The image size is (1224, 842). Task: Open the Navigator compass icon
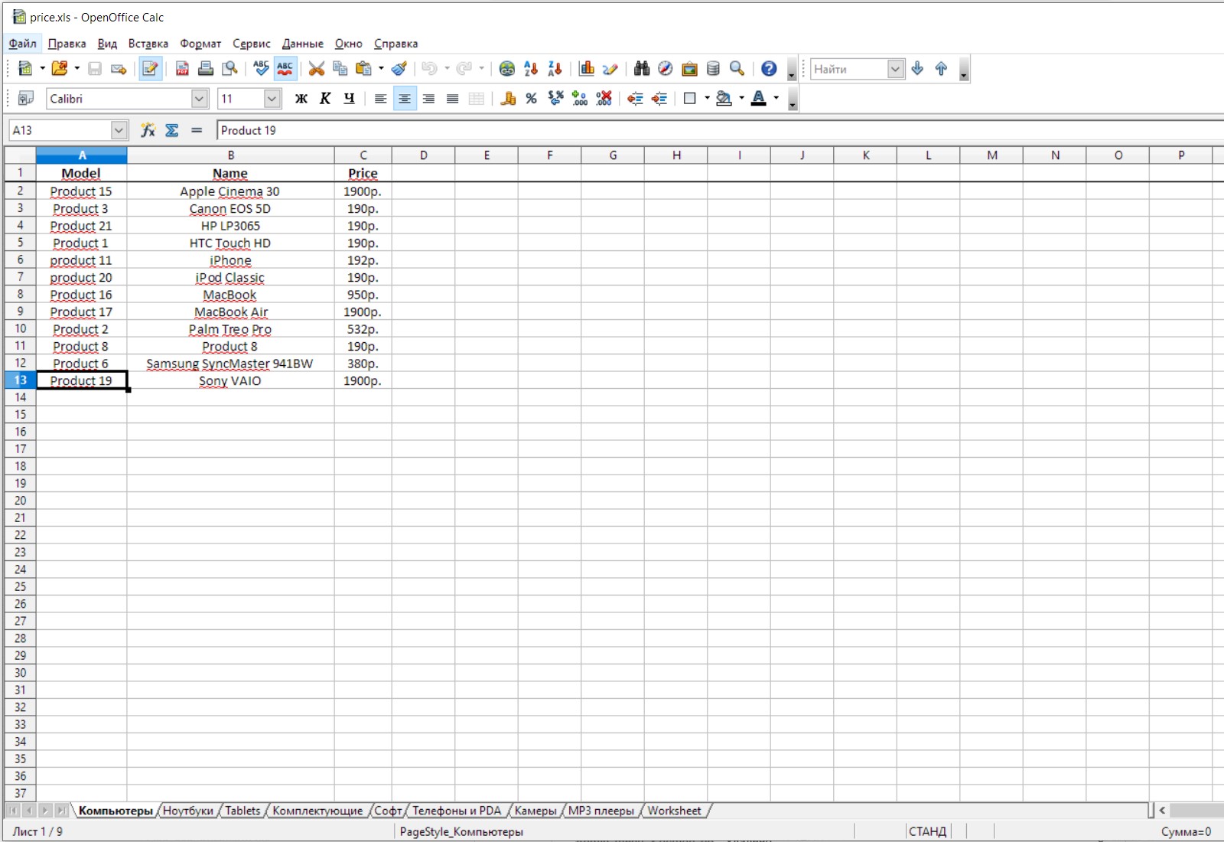[666, 69]
